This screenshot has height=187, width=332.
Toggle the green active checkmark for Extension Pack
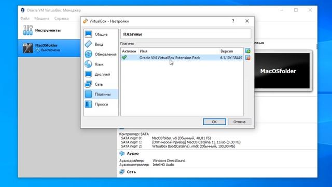pyautogui.click(x=125, y=57)
